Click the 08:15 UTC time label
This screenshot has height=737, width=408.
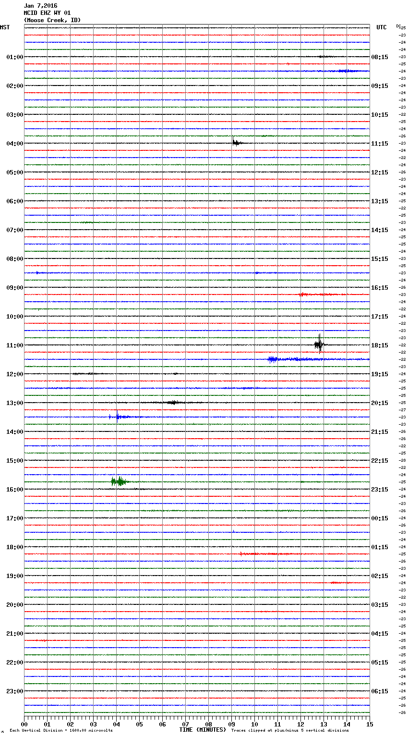pyautogui.click(x=380, y=57)
